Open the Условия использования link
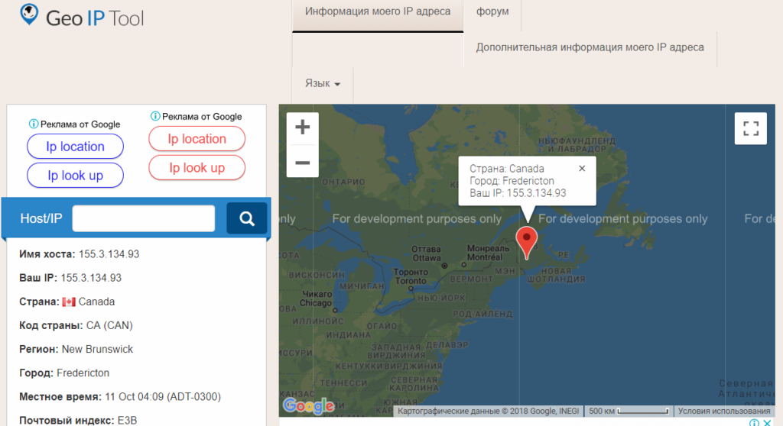Screen dimensions: 783x426 point(724,411)
